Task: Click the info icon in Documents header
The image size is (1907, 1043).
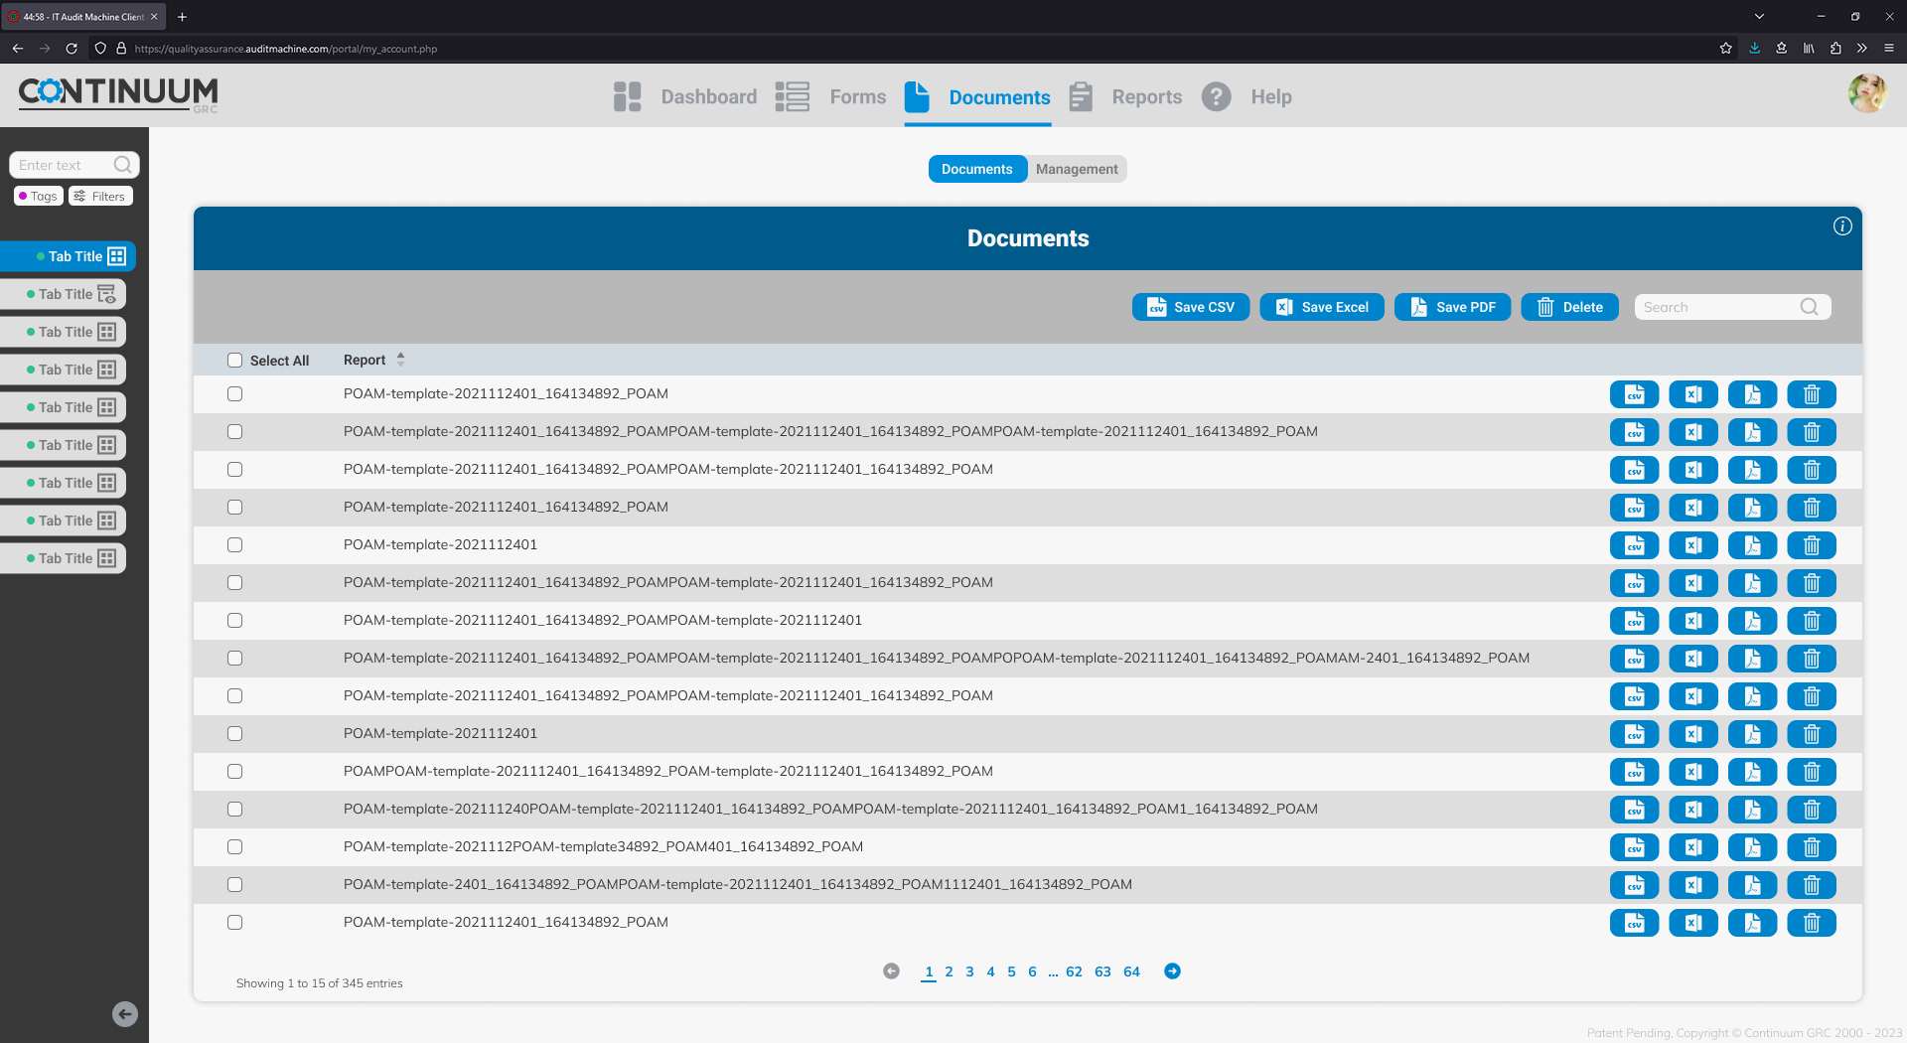Action: [x=1842, y=226]
